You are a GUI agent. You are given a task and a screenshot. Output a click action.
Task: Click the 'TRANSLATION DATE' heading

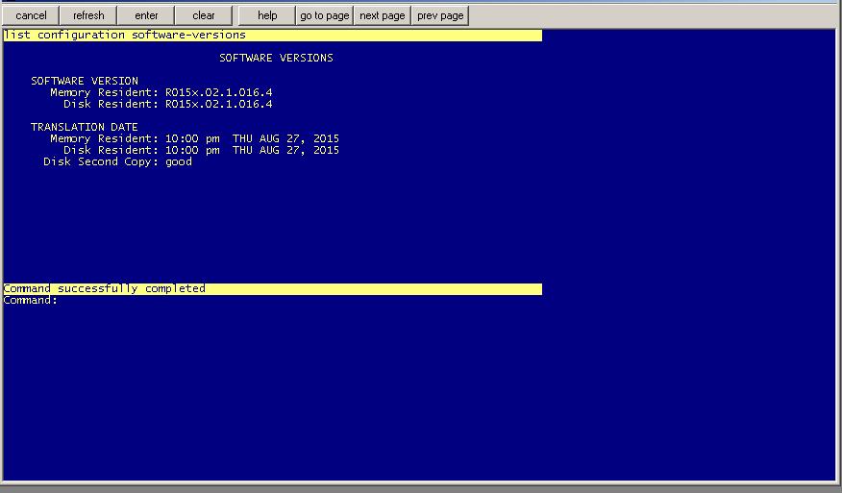coord(85,127)
